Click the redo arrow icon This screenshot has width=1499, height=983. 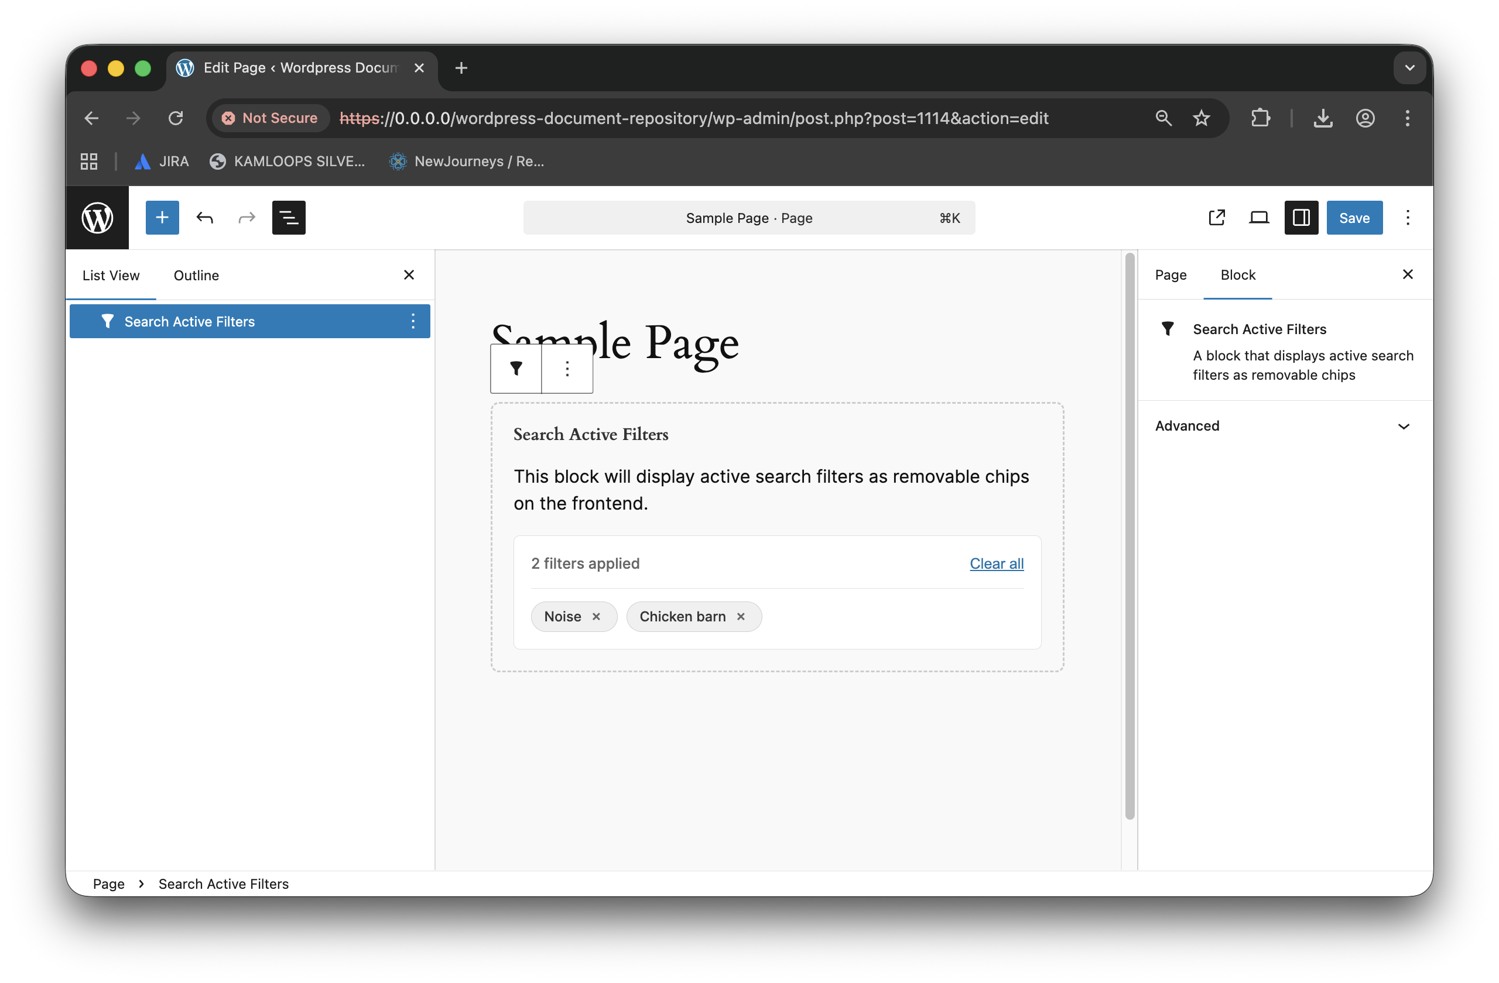[247, 218]
